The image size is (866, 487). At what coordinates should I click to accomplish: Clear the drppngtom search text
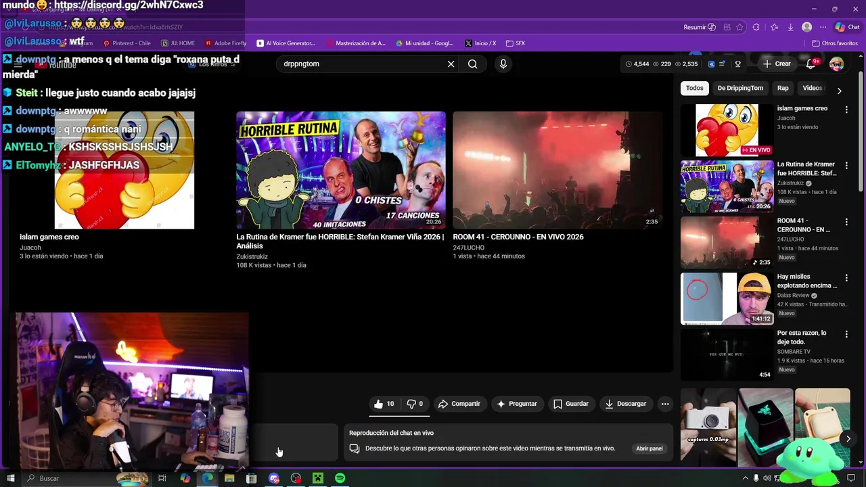click(451, 64)
